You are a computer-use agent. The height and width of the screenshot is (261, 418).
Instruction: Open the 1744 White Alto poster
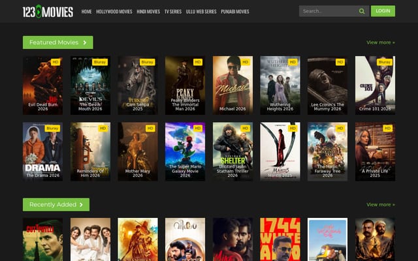(280, 239)
